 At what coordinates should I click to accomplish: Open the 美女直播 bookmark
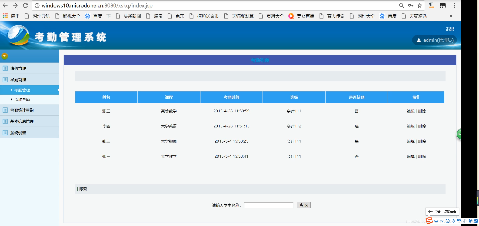point(301,16)
